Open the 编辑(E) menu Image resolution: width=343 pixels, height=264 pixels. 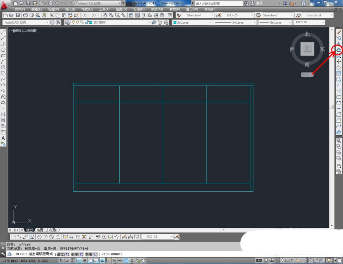pos(36,9)
